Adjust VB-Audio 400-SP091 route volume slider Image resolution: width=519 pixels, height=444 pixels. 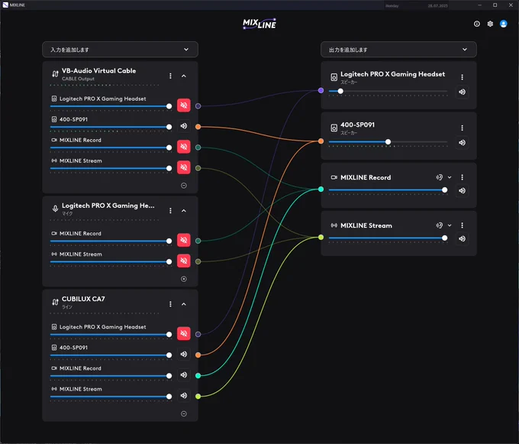(x=111, y=127)
